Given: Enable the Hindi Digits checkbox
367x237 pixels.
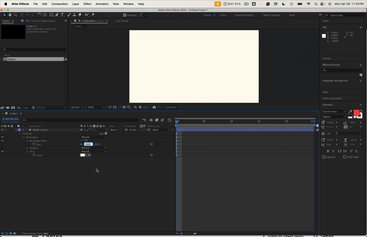Looking at the screenshot, I should (345, 157).
